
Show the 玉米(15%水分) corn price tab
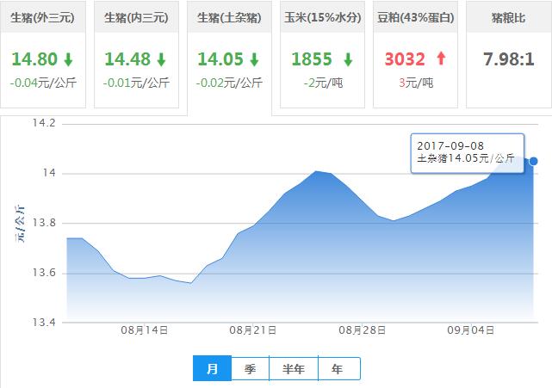322,17
